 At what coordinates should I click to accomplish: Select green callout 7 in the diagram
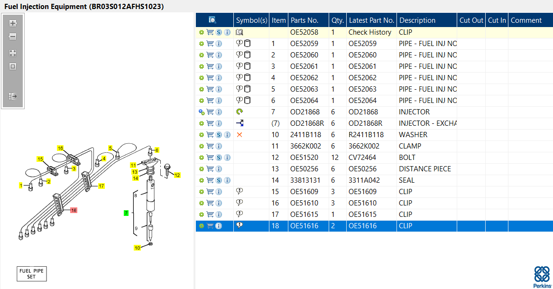[x=126, y=213]
